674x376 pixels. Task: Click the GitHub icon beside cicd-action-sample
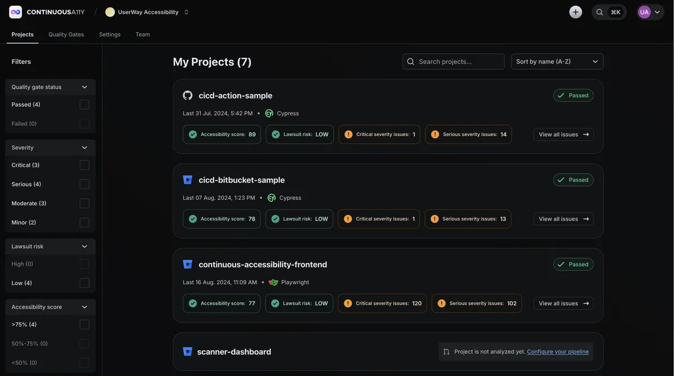coord(188,95)
